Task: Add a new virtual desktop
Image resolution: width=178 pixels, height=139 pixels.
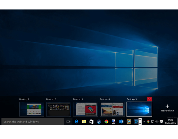Action: point(167,108)
